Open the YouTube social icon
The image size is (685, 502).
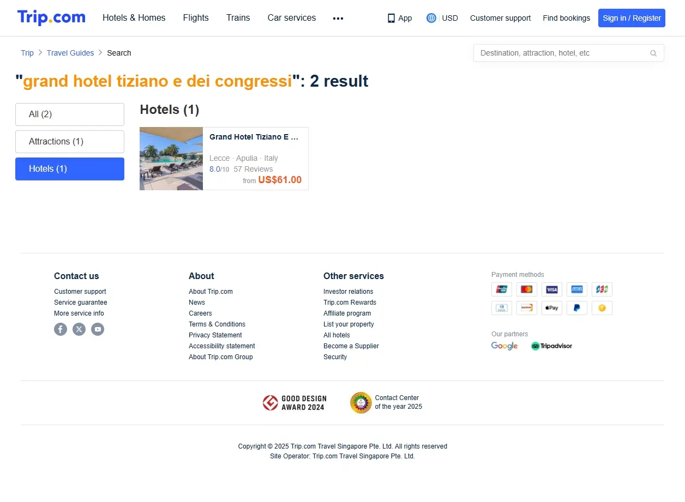98,329
